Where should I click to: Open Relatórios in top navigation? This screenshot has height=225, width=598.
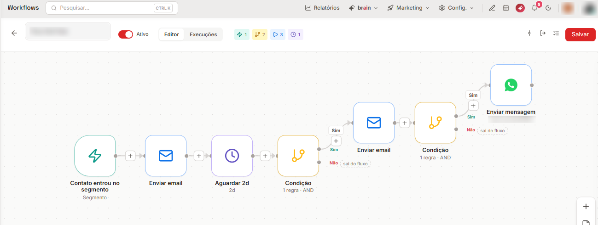[322, 8]
